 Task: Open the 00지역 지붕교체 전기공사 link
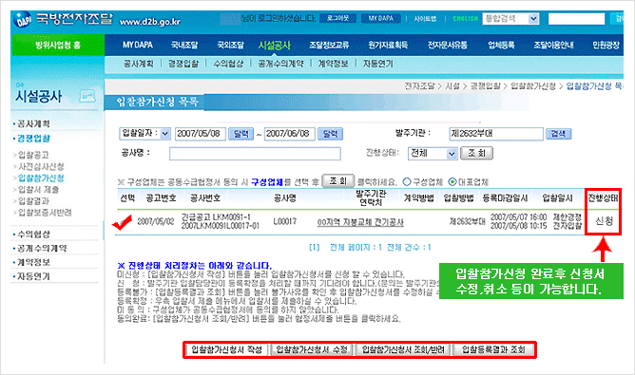point(360,222)
